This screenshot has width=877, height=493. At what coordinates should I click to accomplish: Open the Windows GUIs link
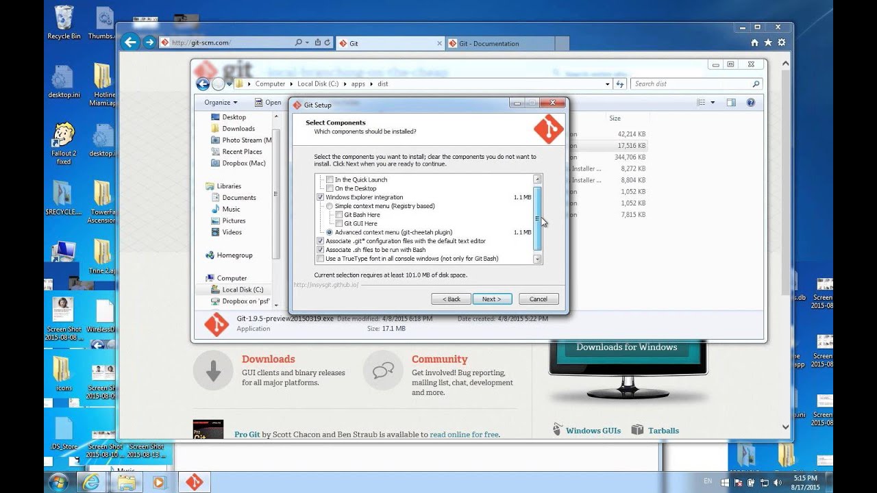tap(593, 431)
